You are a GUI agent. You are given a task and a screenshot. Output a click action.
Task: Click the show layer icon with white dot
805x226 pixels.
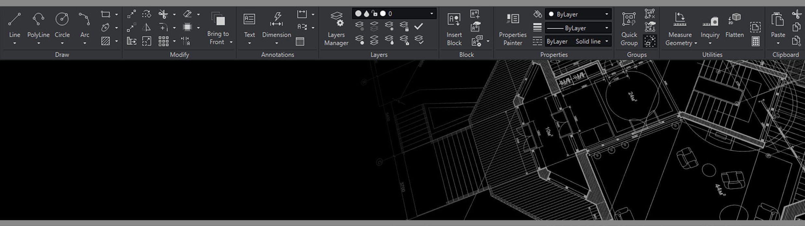coord(359,40)
